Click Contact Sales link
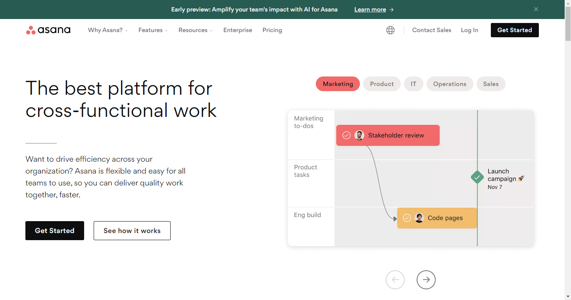 coord(432,30)
